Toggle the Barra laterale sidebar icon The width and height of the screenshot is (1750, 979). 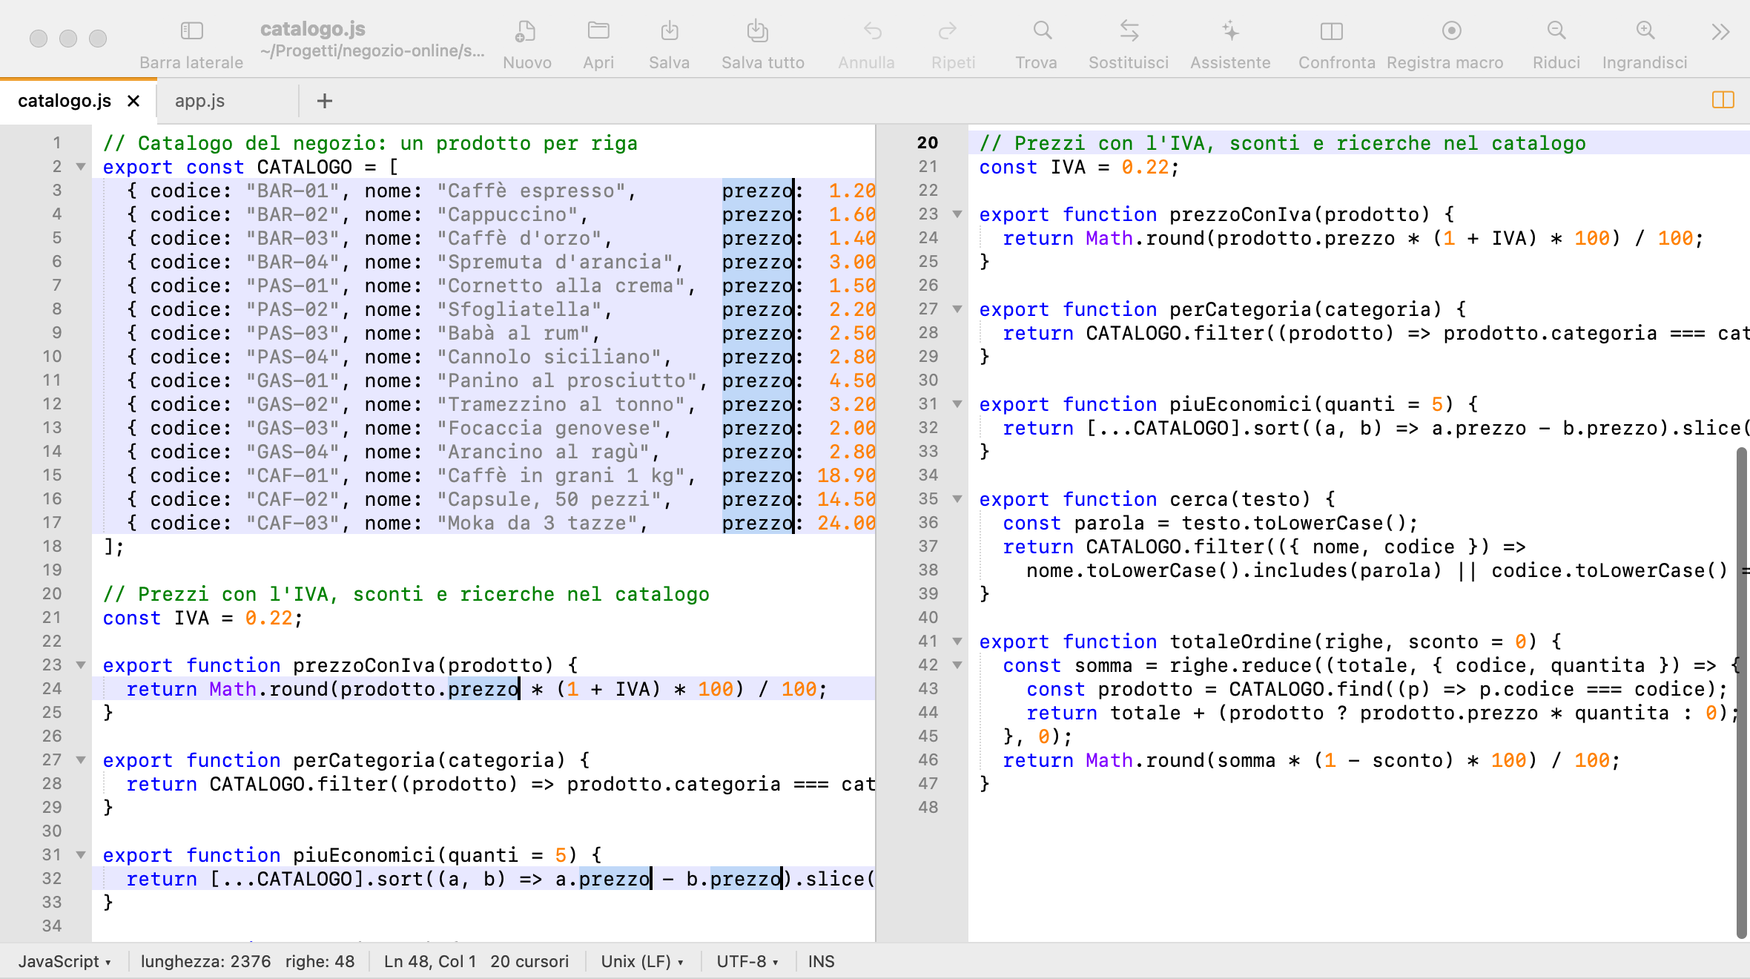click(x=191, y=31)
